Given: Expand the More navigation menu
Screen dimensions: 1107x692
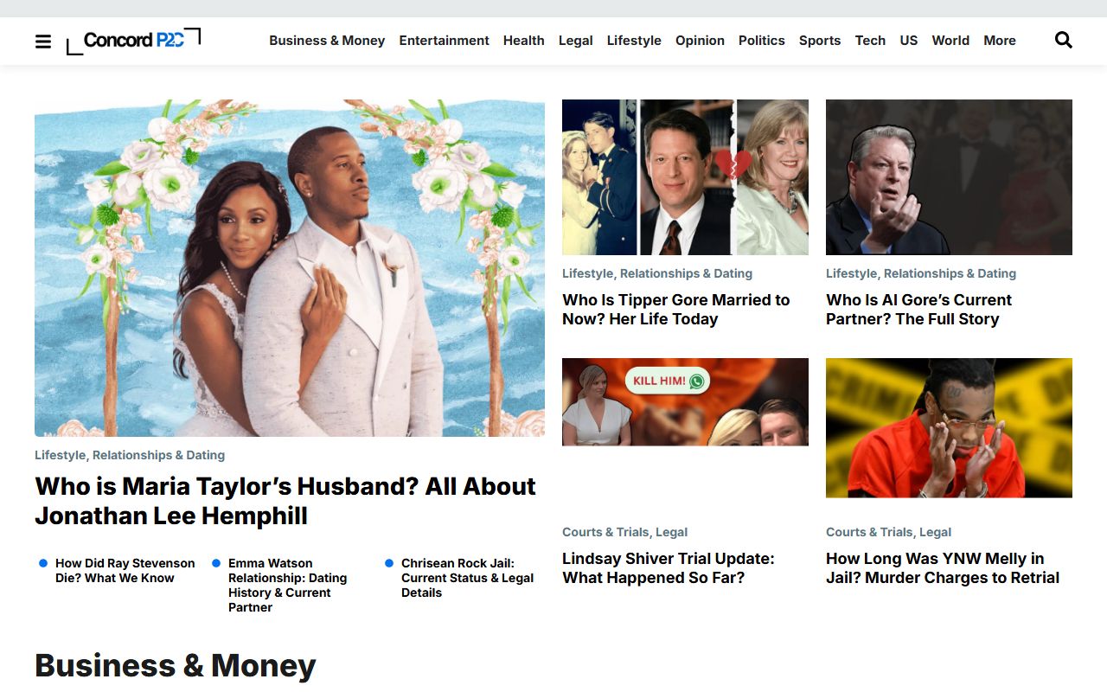Looking at the screenshot, I should coord(1000,41).
